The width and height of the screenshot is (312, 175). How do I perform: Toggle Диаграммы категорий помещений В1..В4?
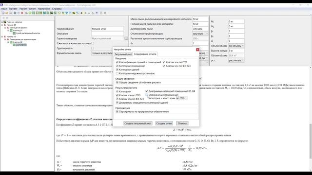tap(147, 91)
